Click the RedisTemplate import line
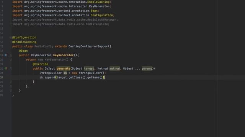This screenshot has height=137, width=245. [61, 24]
